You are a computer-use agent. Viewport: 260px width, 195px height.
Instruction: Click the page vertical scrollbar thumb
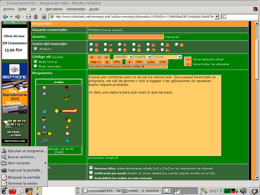point(257,60)
